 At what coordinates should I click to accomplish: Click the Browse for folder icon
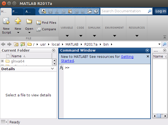23,44
